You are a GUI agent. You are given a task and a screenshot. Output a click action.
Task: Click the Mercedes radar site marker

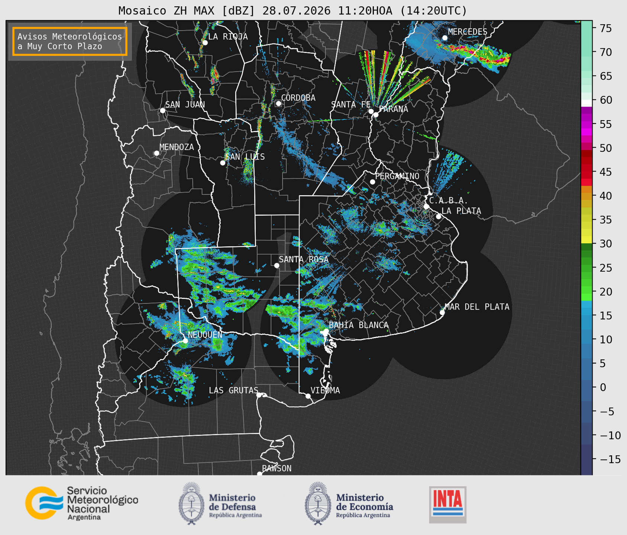tap(445, 38)
